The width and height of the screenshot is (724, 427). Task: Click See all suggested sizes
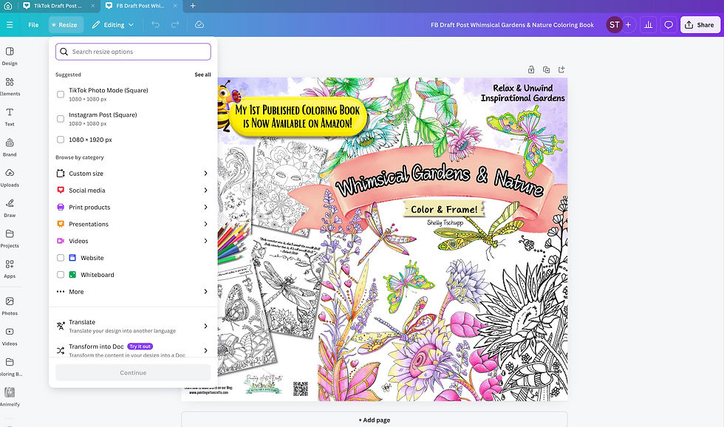[x=202, y=75]
